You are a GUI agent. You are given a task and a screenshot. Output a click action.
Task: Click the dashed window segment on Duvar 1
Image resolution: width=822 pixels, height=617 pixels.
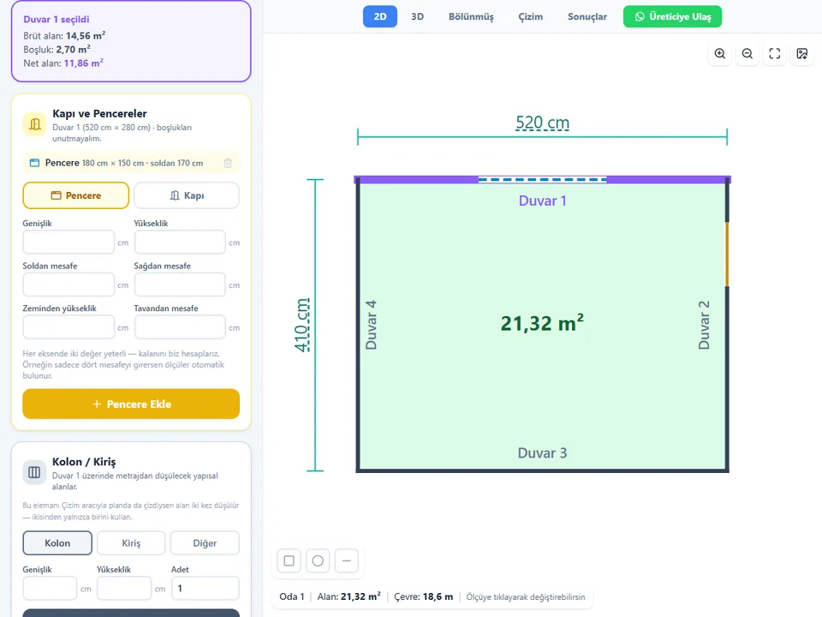[543, 179]
